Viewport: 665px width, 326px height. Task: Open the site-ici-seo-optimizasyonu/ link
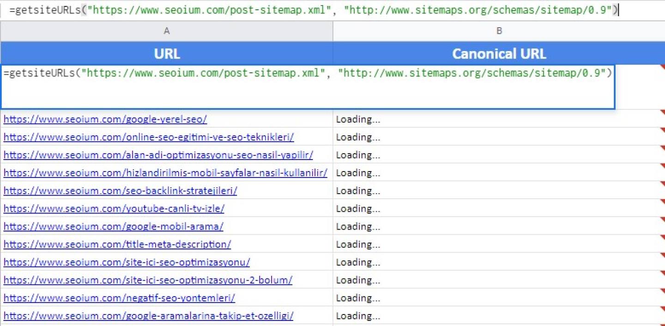[127, 262]
